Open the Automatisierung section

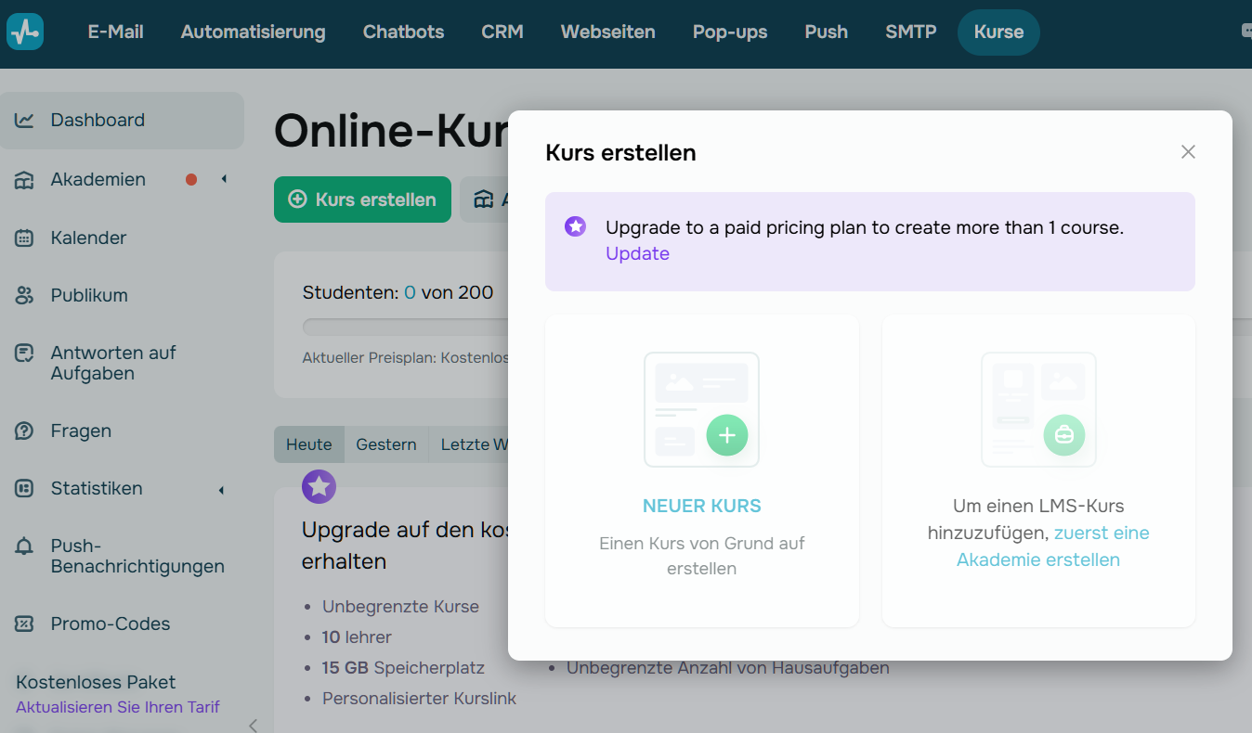pyautogui.click(x=253, y=32)
